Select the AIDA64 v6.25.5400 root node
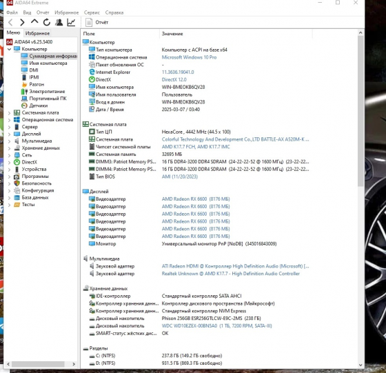Screen dimensions: 386x373 pyautogui.click(x=33, y=42)
